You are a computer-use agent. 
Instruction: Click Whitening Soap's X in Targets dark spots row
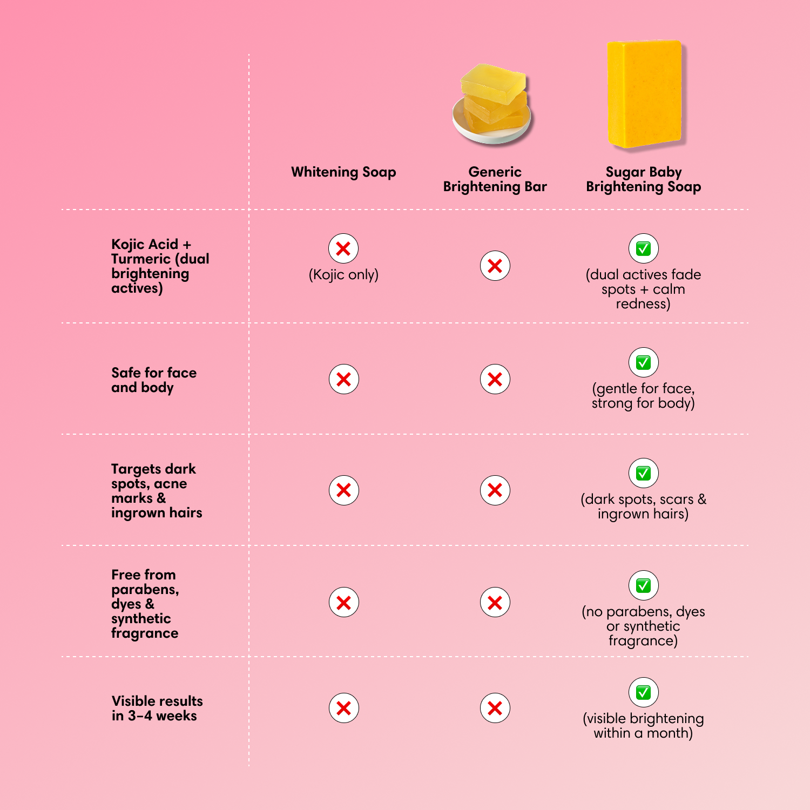pos(343,490)
